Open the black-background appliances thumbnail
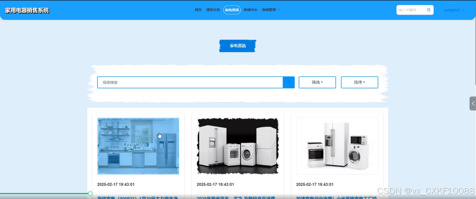Viewport: 476px width, 199px height. click(x=238, y=146)
